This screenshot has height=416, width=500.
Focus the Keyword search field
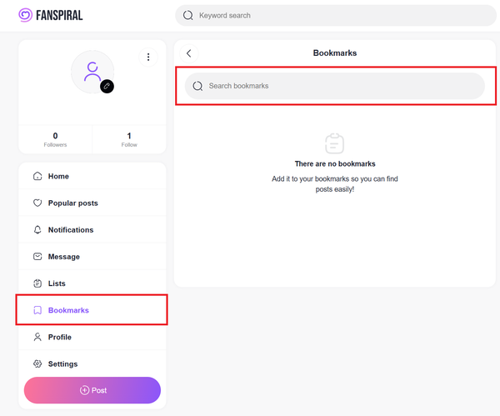[342, 15]
